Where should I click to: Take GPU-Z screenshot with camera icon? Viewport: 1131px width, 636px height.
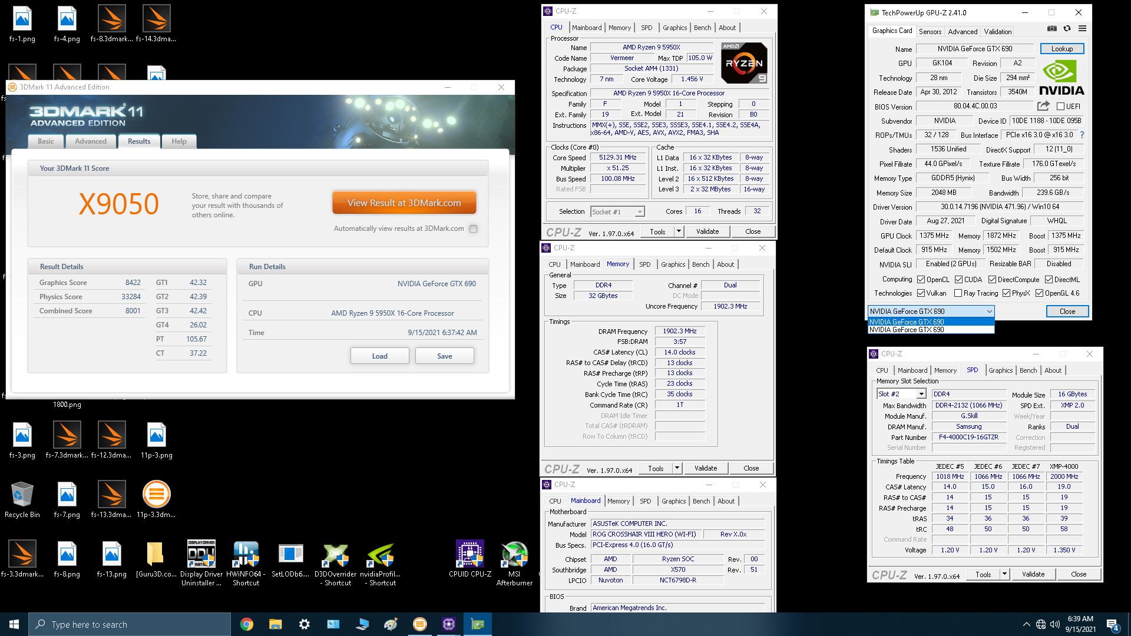click(1052, 28)
